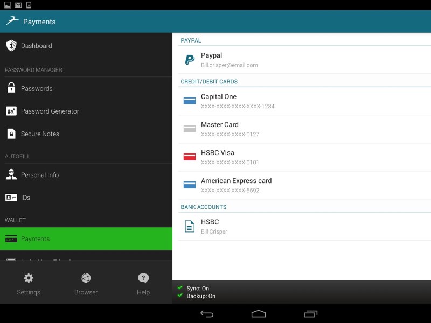Viewport: 431px width, 323px height.
Task: Tap the Password Generator icon
Action: 11,111
